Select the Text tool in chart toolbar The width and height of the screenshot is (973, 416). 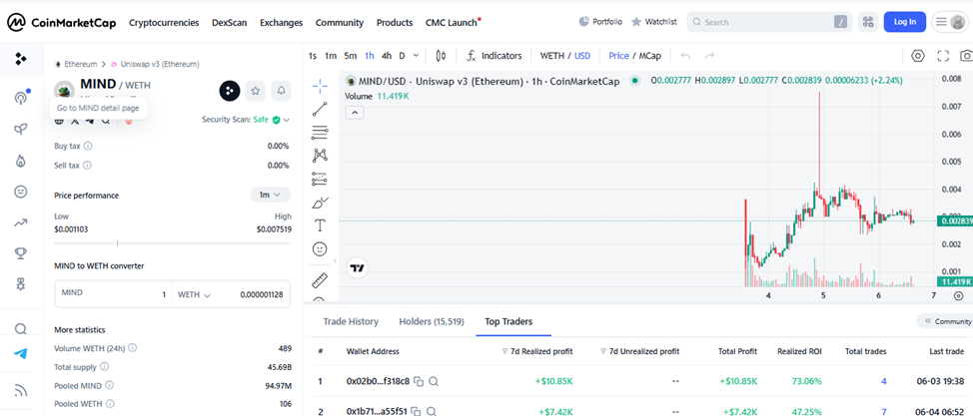click(x=320, y=225)
